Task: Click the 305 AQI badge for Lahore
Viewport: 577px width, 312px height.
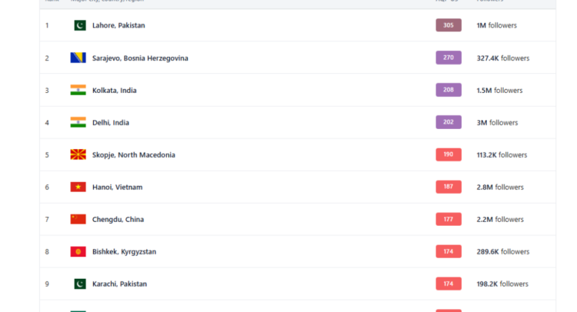Action: 449,25
